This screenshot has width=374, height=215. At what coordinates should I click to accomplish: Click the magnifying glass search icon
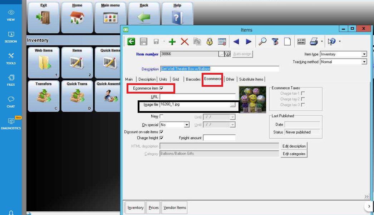click(x=262, y=42)
